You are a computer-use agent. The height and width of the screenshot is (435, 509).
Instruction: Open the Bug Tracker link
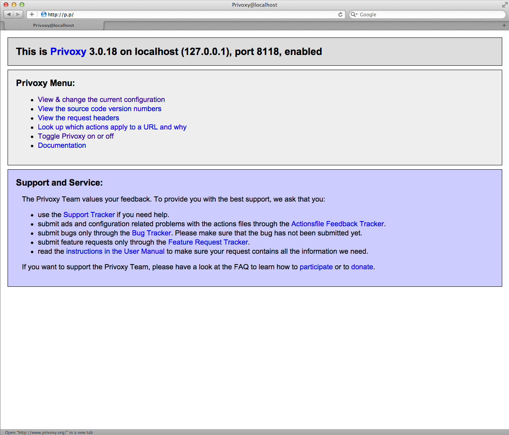151,233
